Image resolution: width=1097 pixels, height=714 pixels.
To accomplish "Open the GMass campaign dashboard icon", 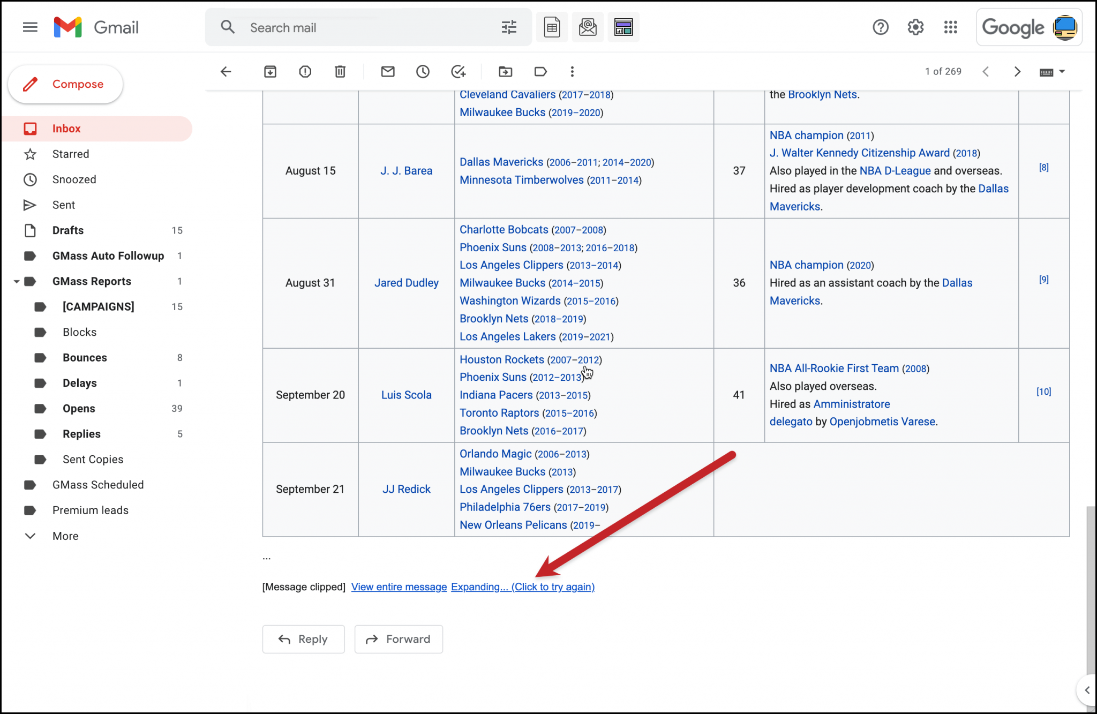I will 623,27.
